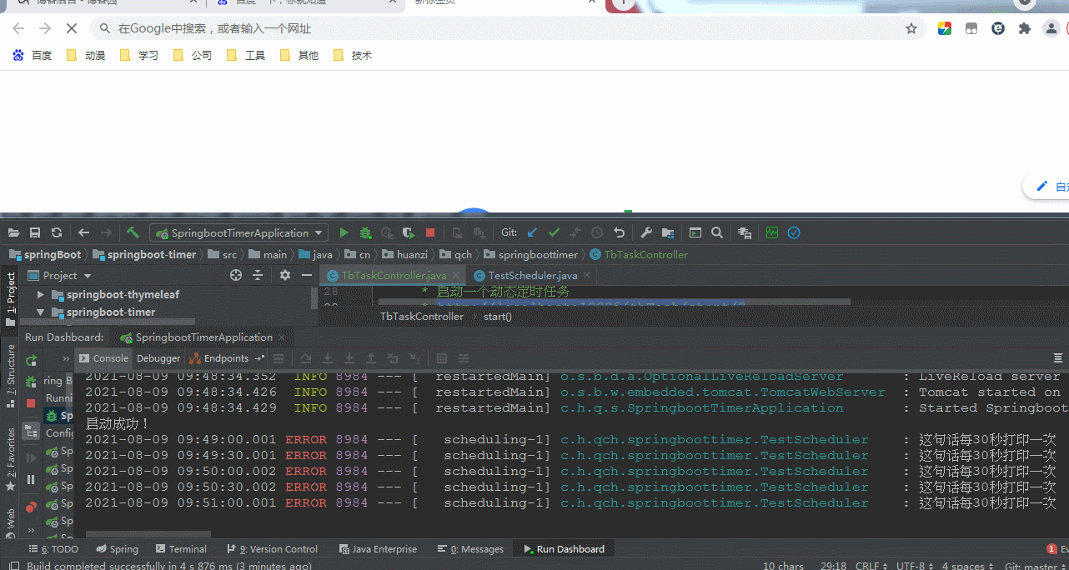Collapse the springboot-timer tree node
The width and height of the screenshot is (1069, 570).
coord(40,312)
